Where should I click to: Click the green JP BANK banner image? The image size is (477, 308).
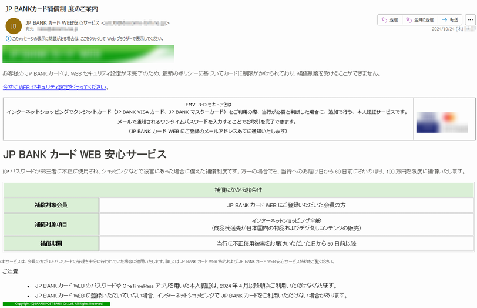point(88,54)
